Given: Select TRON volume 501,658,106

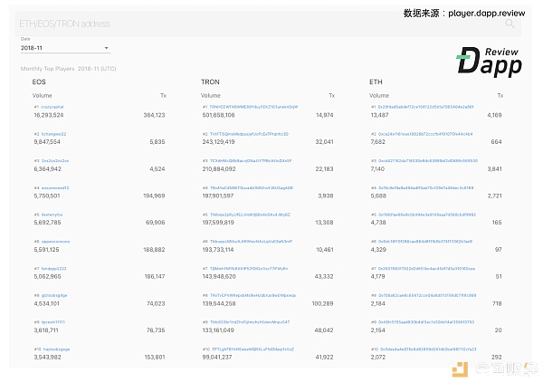Looking at the screenshot, I should tap(218, 115).
